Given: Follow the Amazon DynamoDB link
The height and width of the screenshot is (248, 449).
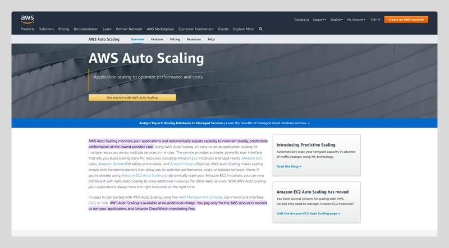Looking at the screenshot, I should coord(114,164).
